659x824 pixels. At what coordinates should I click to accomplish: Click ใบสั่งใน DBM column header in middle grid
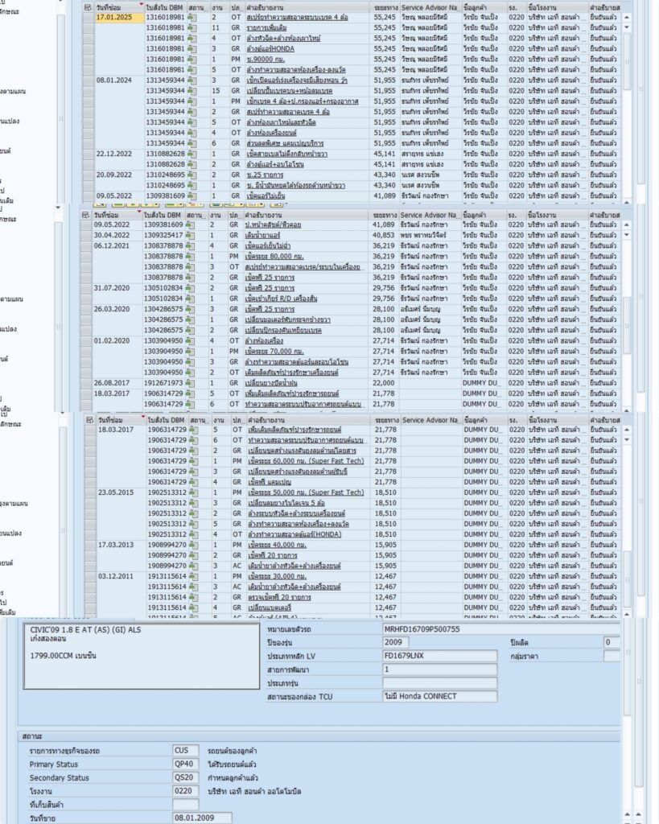click(165, 215)
